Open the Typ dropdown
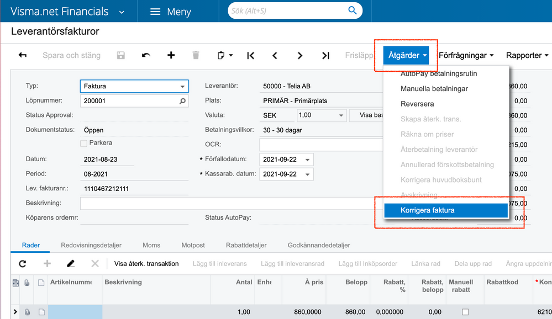The width and height of the screenshot is (552, 319). (x=182, y=87)
